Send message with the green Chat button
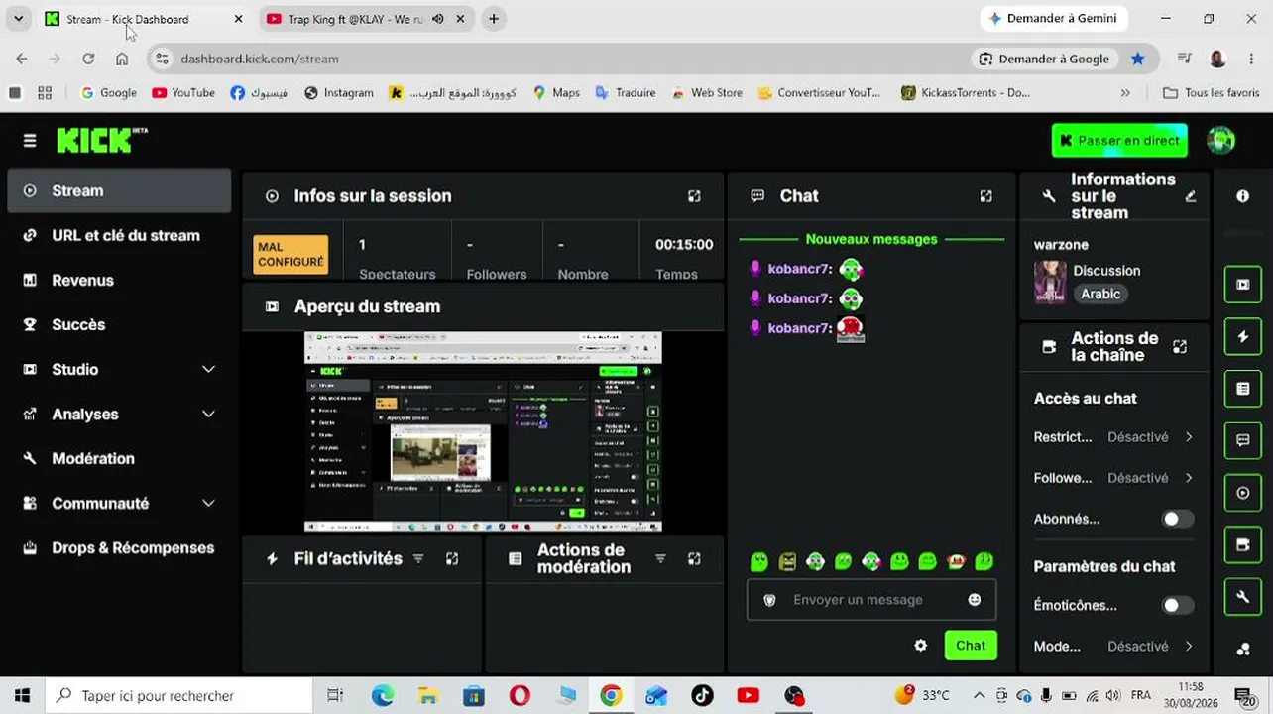Screen dimensions: 1273x714 [x=971, y=646]
